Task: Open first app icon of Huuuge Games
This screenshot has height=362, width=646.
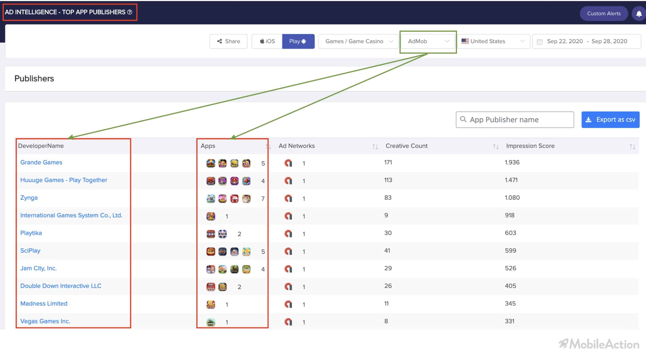Action: point(211,181)
